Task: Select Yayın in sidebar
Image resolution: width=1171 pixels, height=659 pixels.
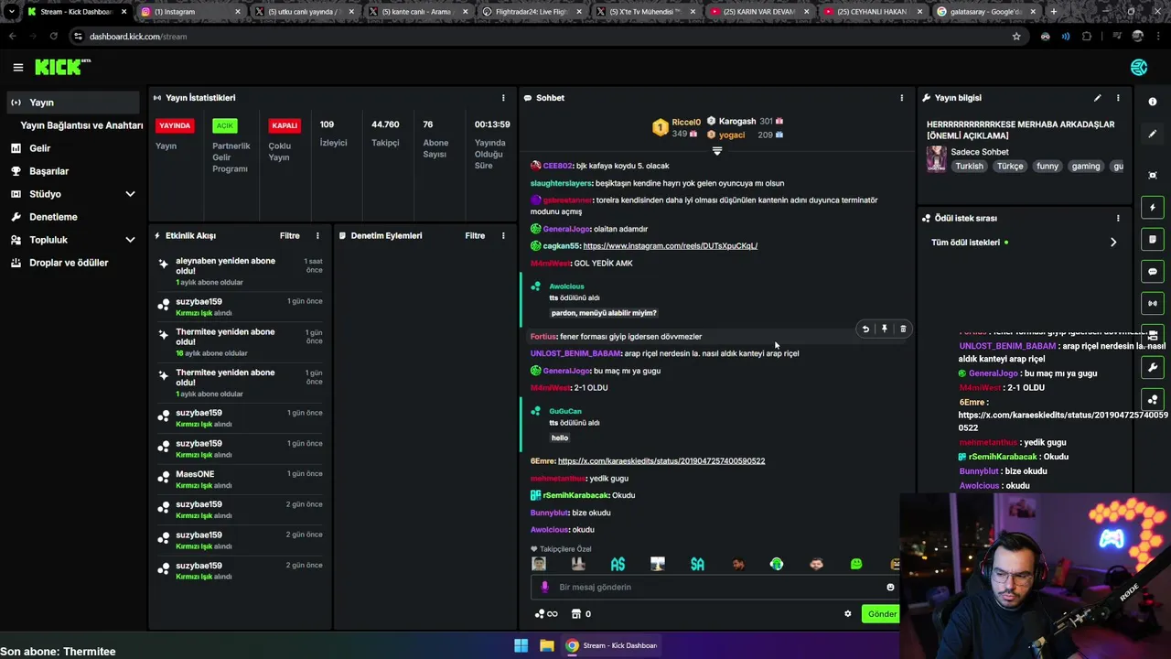Action: click(x=73, y=103)
